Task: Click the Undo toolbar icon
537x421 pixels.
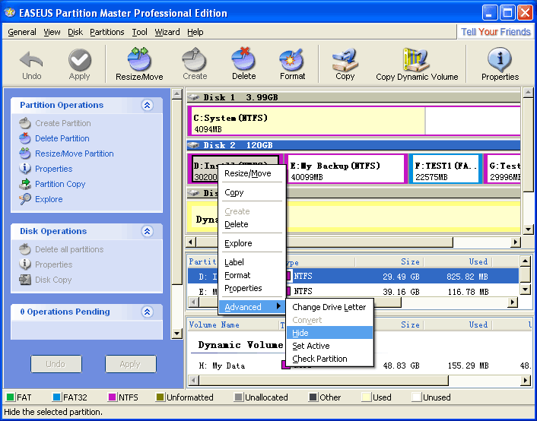Action: (31, 60)
